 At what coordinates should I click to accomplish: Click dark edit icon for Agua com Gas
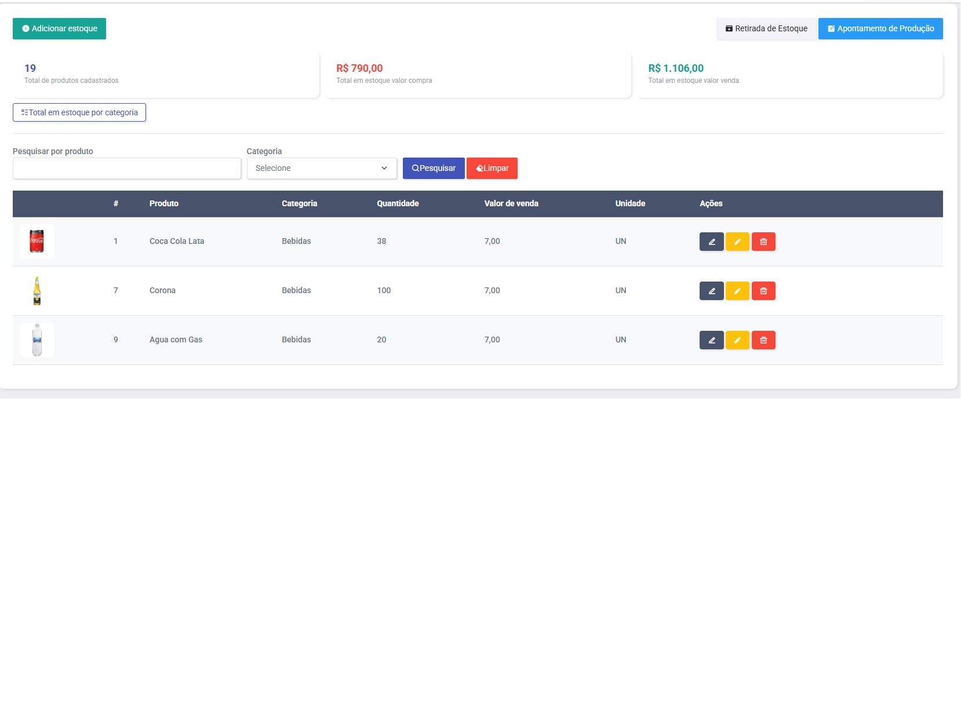click(x=711, y=340)
